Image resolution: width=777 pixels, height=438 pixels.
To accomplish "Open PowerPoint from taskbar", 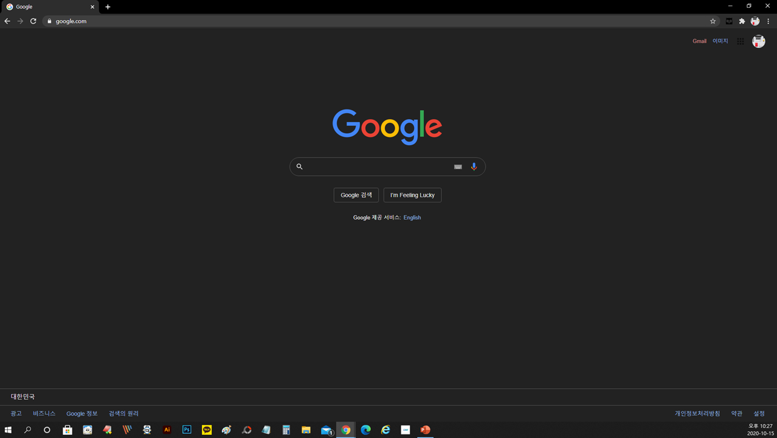I will point(425,430).
